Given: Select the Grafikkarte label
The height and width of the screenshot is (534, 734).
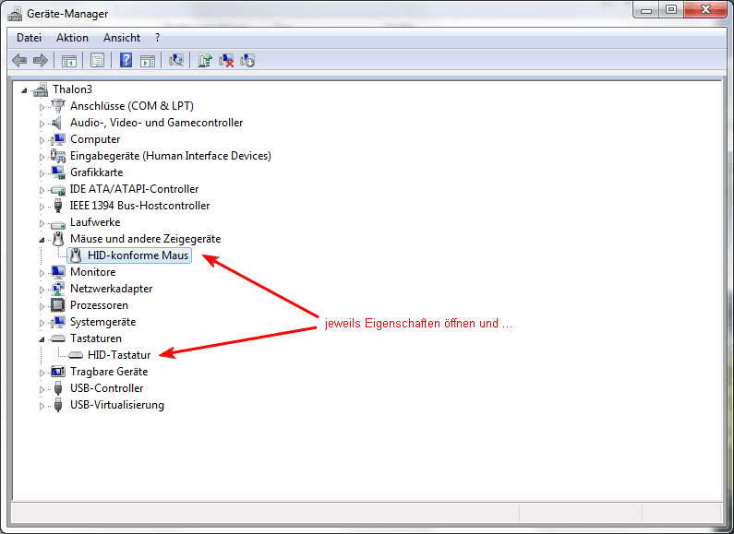Looking at the screenshot, I should click(96, 172).
